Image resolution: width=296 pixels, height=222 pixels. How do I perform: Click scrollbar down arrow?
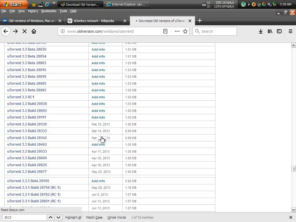pos(293,210)
